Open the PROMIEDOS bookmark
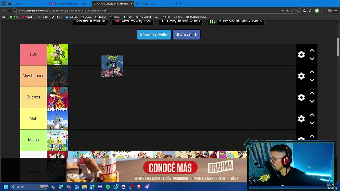This screenshot has height=191, width=340. (147, 17)
